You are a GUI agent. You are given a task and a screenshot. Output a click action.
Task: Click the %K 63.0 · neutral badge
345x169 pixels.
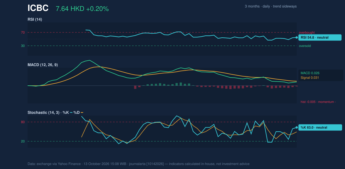click(x=321, y=127)
